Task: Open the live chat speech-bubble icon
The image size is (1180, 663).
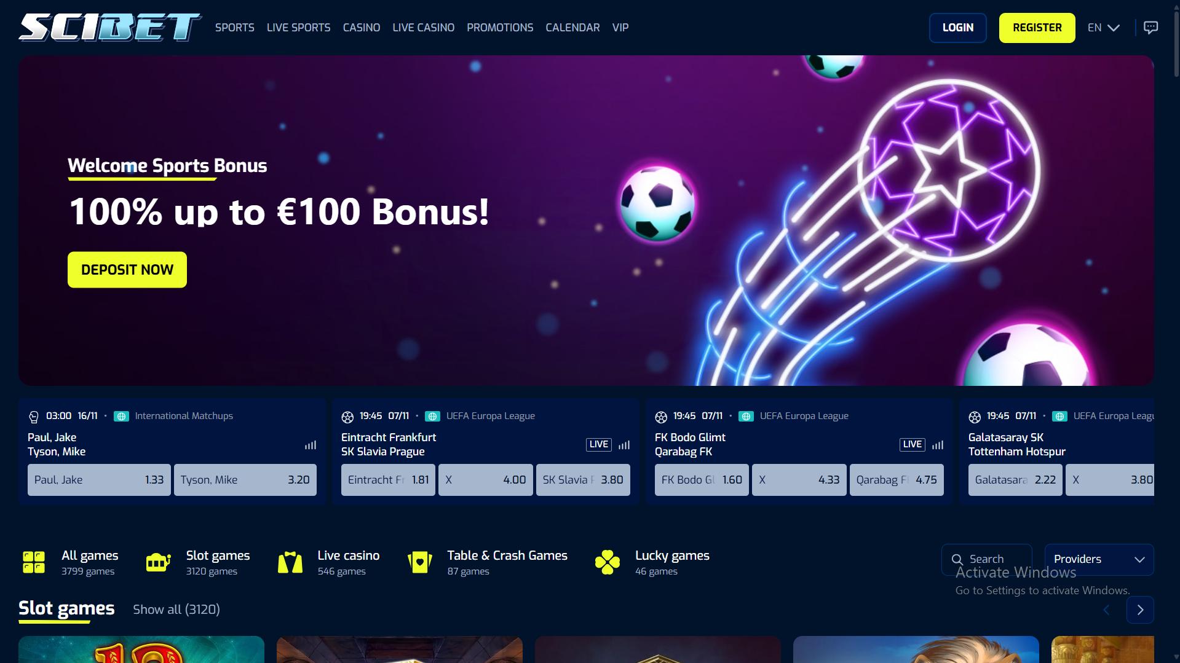Action: pos(1150,28)
